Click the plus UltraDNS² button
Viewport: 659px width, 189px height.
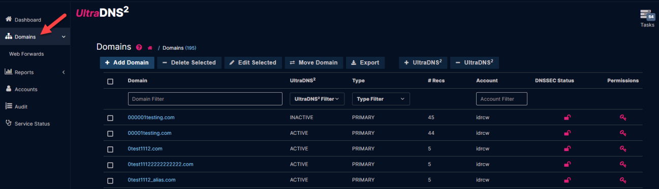423,62
